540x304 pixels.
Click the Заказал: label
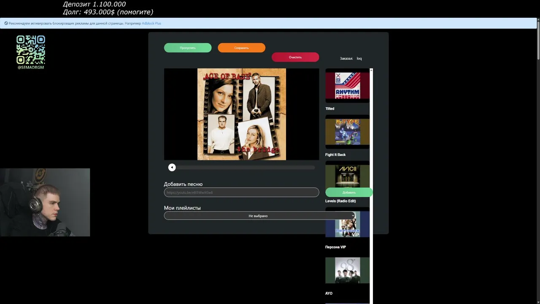point(346,59)
